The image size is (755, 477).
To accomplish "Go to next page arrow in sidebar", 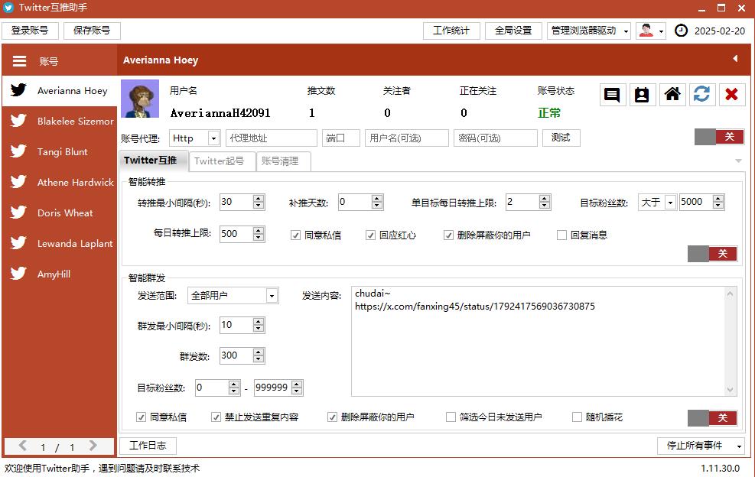I will [x=93, y=446].
